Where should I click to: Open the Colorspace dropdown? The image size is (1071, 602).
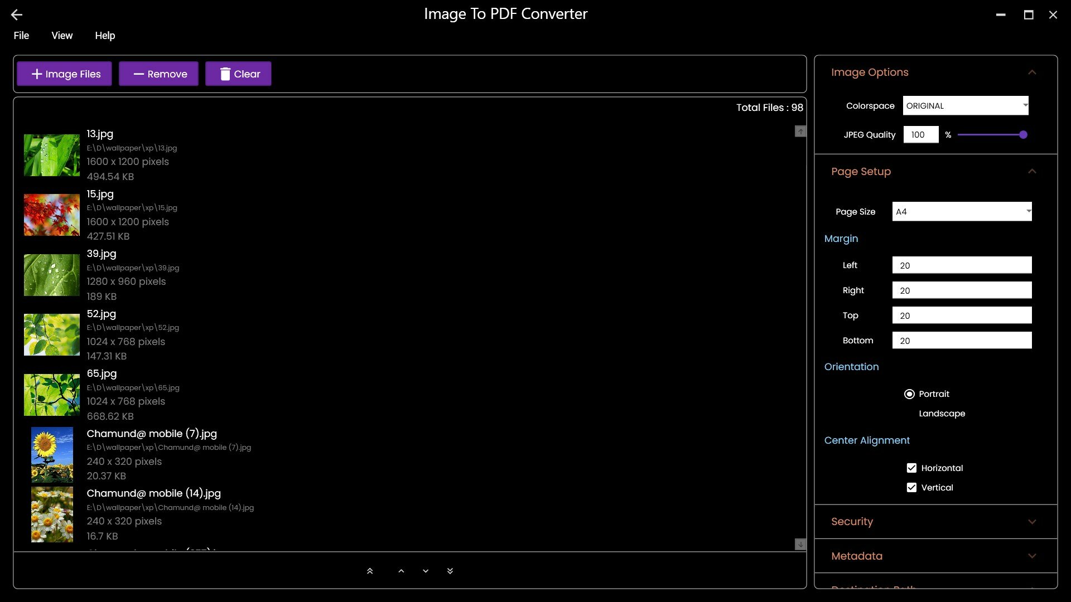pyautogui.click(x=966, y=106)
